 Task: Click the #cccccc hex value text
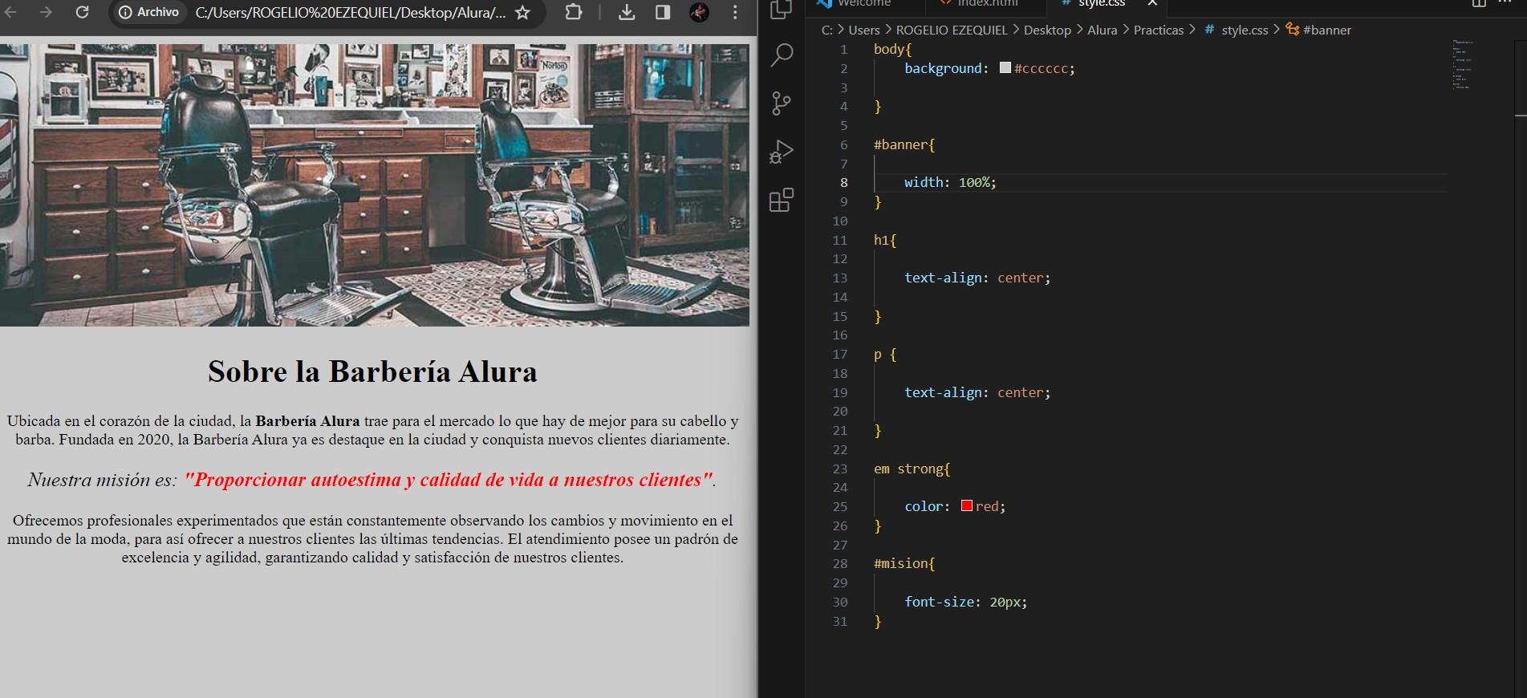pyautogui.click(x=1041, y=68)
